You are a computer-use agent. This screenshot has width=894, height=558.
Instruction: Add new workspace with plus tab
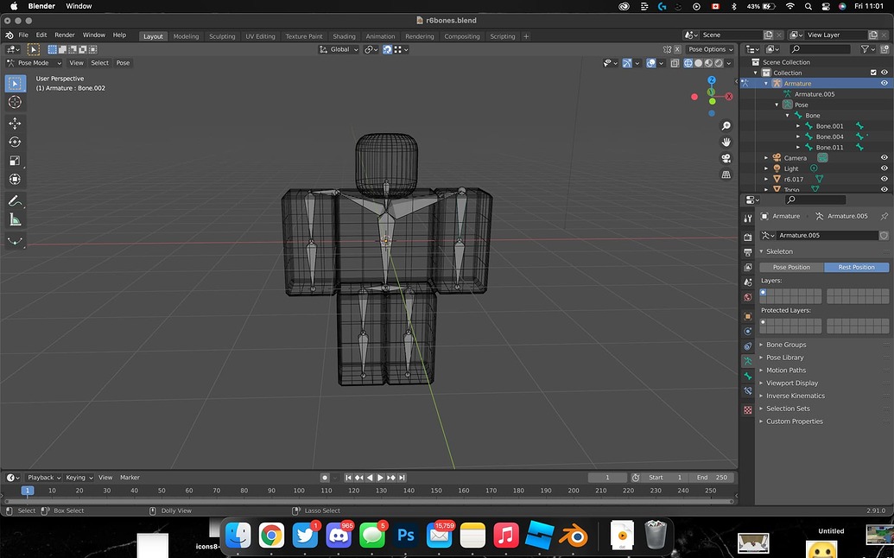tap(526, 36)
